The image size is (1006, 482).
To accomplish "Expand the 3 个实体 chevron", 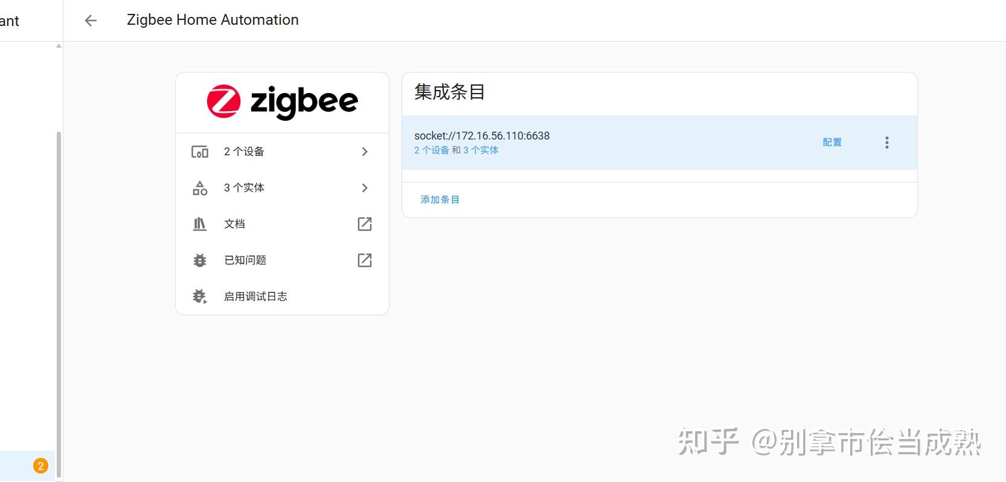I will 365,188.
